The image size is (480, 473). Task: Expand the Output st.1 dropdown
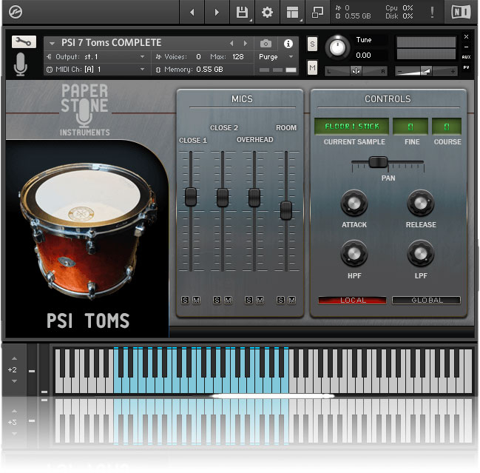click(x=142, y=57)
